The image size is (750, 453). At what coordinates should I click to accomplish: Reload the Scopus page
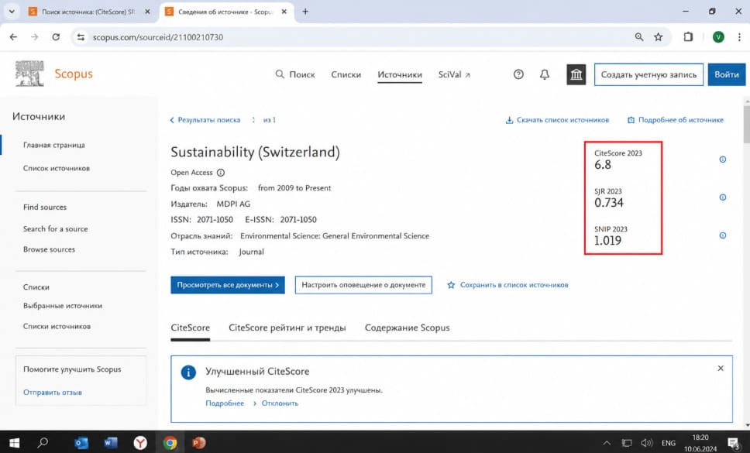(56, 37)
